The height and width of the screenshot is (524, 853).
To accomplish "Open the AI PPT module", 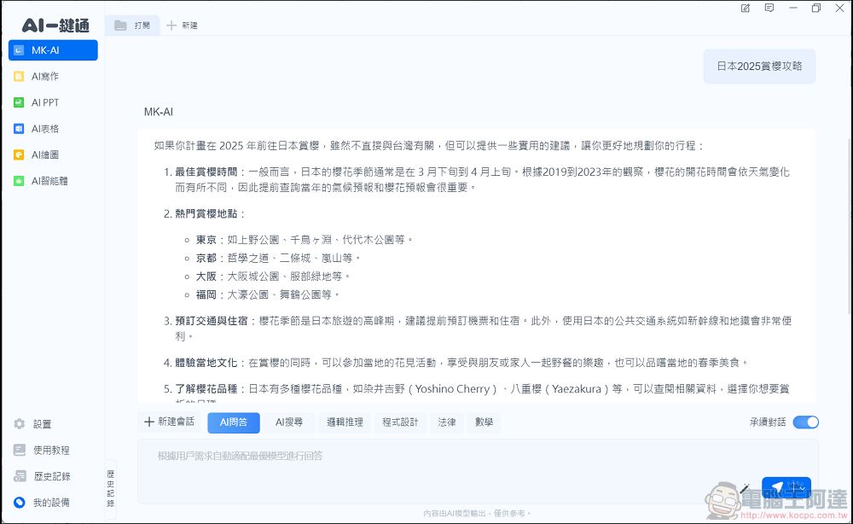I will pyautogui.click(x=44, y=102).
